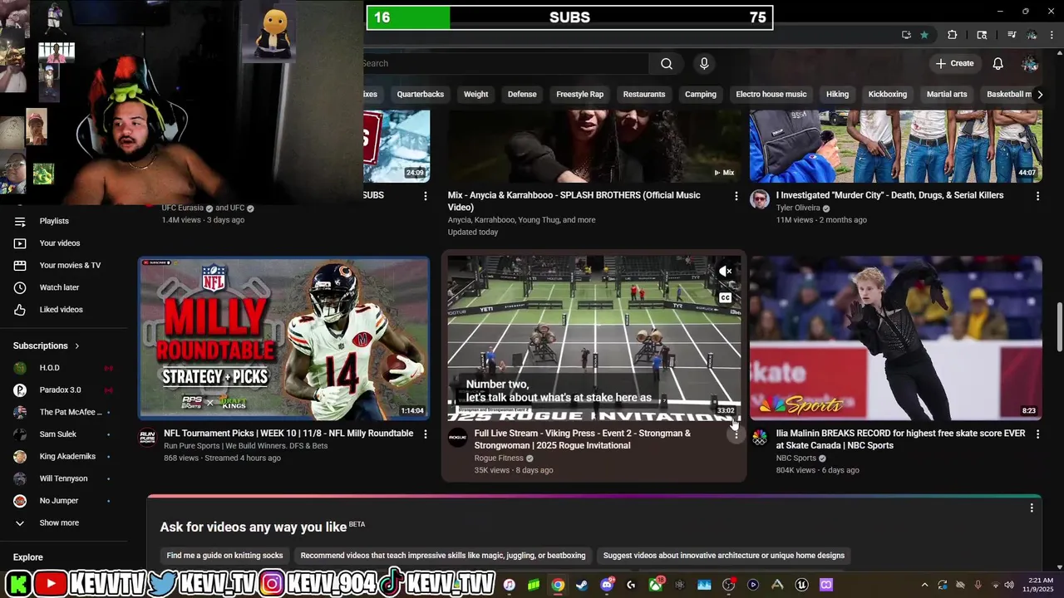The image size is (1064, 598).
Task: Select the Martial arts filter chip
Action: tap(947, 94)
